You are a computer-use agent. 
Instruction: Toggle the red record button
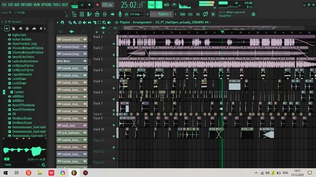[x=97, y=5]
